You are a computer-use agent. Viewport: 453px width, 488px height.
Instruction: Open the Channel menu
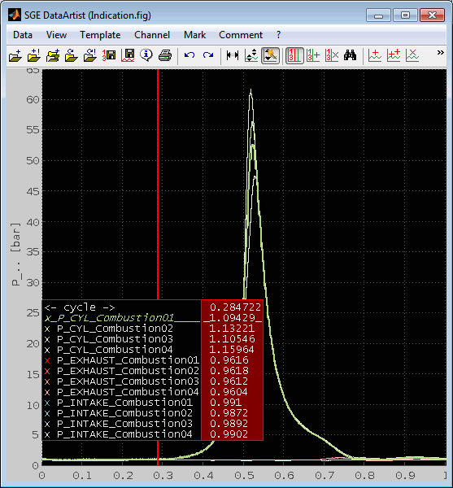(x=152, y=35)
